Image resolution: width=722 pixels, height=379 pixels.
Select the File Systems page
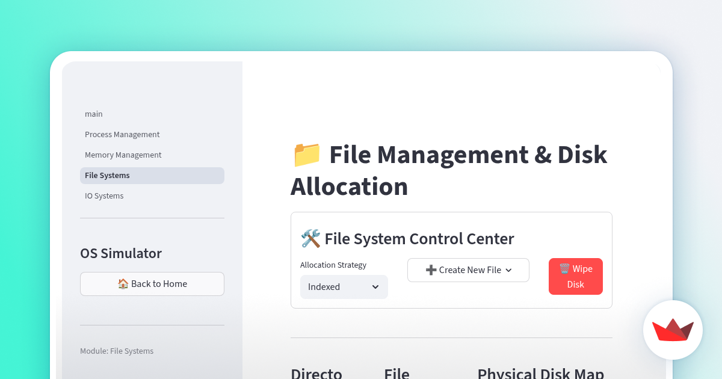click(152, 176)
